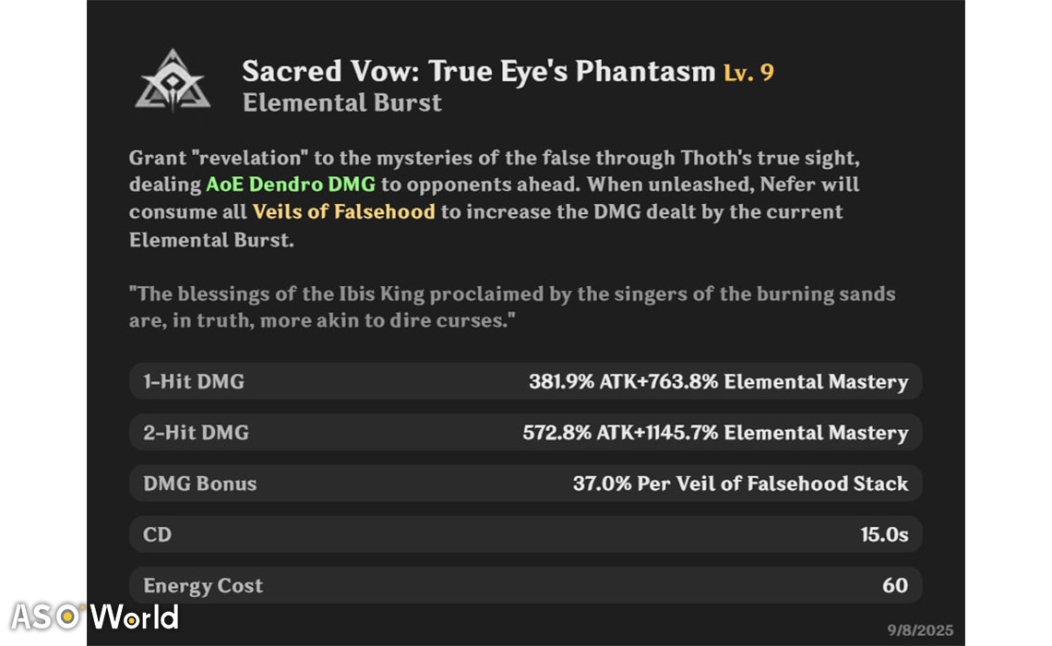1052x646 pixels.
Task: Select the 2-Hit DMG row
Action: [x=525, y=432]
